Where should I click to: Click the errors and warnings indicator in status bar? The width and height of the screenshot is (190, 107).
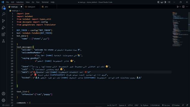[x=6, y=105]
